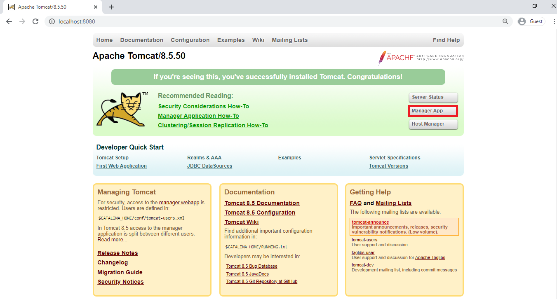The image size is (557, 299).
Task: Open the Configuration navigation item
Action: 190,40
